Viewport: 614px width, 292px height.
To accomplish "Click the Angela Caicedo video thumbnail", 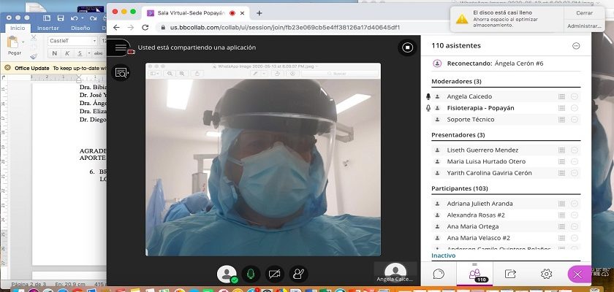I will (395, 272).
